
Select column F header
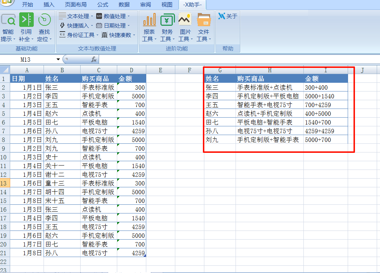click(189, 70)
